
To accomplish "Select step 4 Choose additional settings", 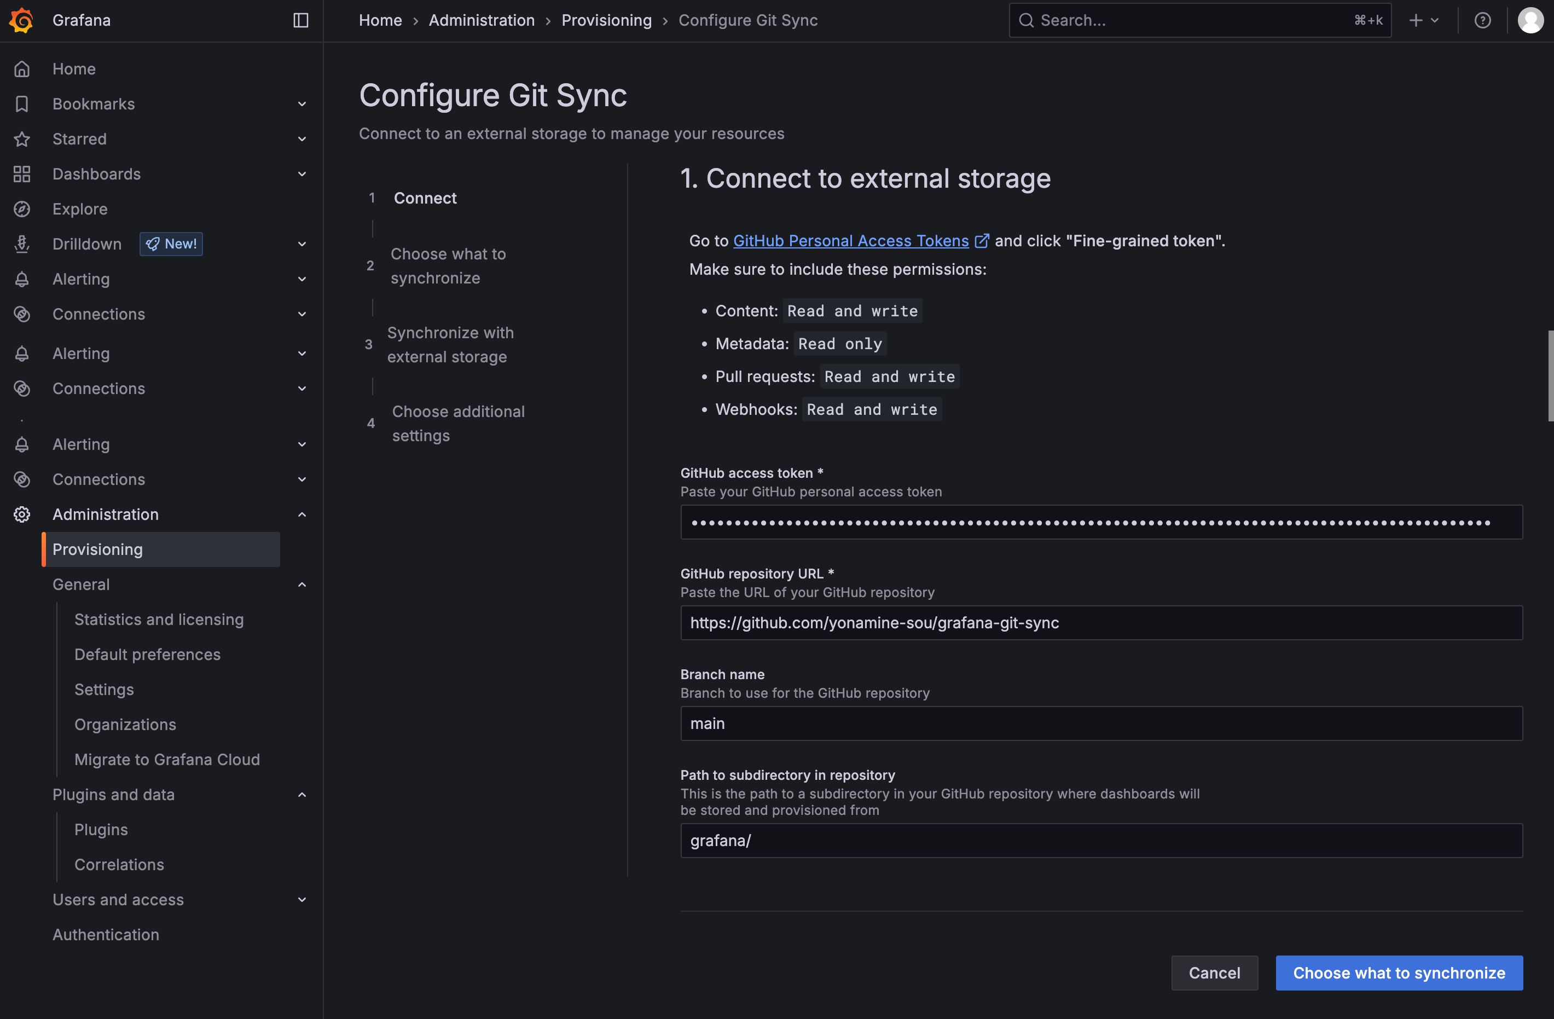I will [457, 423].
